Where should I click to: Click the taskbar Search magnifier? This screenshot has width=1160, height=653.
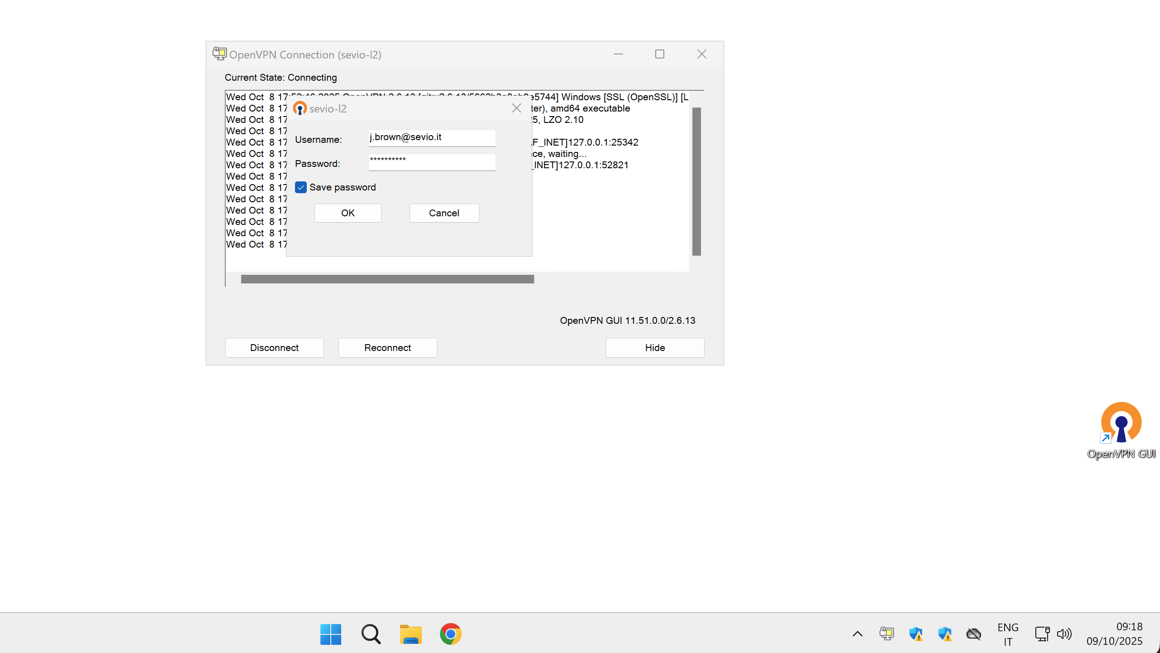pos(371,634)
